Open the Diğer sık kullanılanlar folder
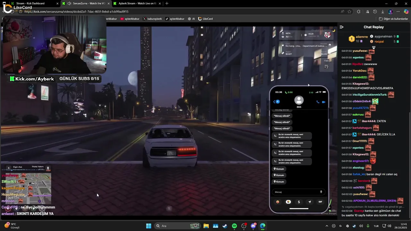 point(393,19)
